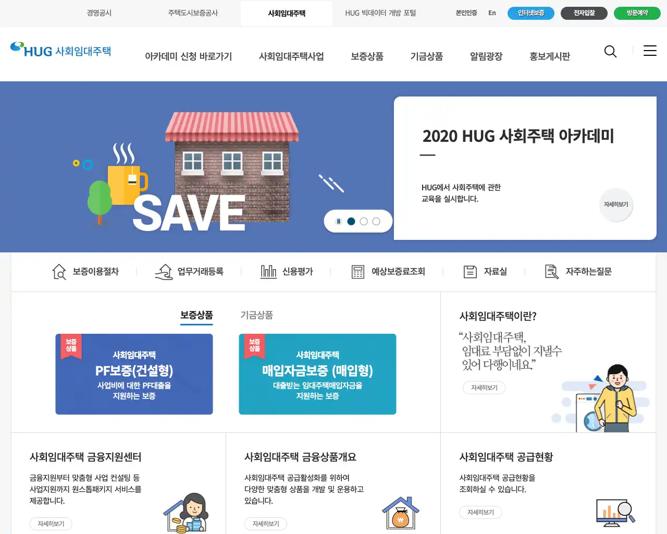Open the search magnifier icon
This screenshot has height=534, width=667.
pyautogui.click(x=610, y=51)
